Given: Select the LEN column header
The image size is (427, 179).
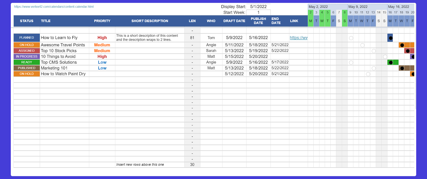Looking at the screenshot, I should point(192,21).
